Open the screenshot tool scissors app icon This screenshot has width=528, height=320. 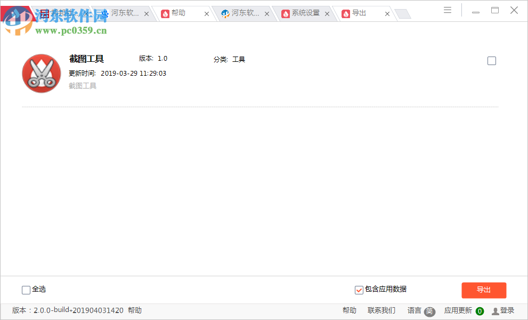tap(41, 73)
